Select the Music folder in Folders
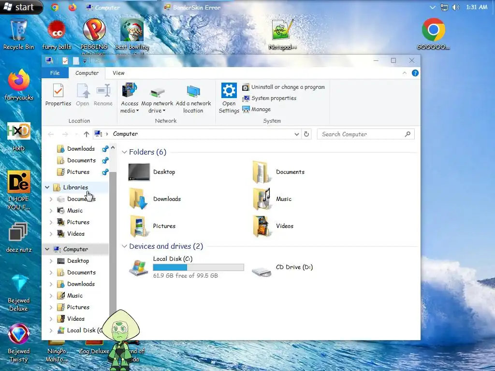 coord(272,199)
